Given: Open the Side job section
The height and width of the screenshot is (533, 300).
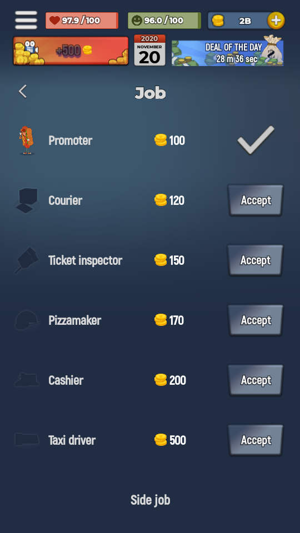Looking at the screenshot, I should click(151, 500).
